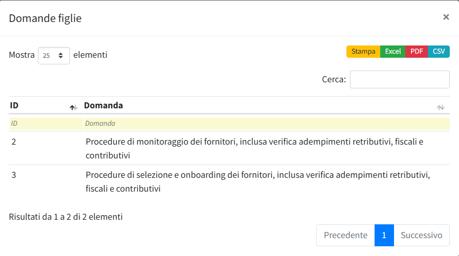459x256 pixels.
Task: Toggle the ID column sort arrows icon
Action: (73, 107)
